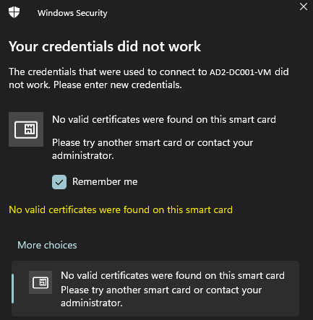
Task: Click the Remember me label text
Action: 105,181
